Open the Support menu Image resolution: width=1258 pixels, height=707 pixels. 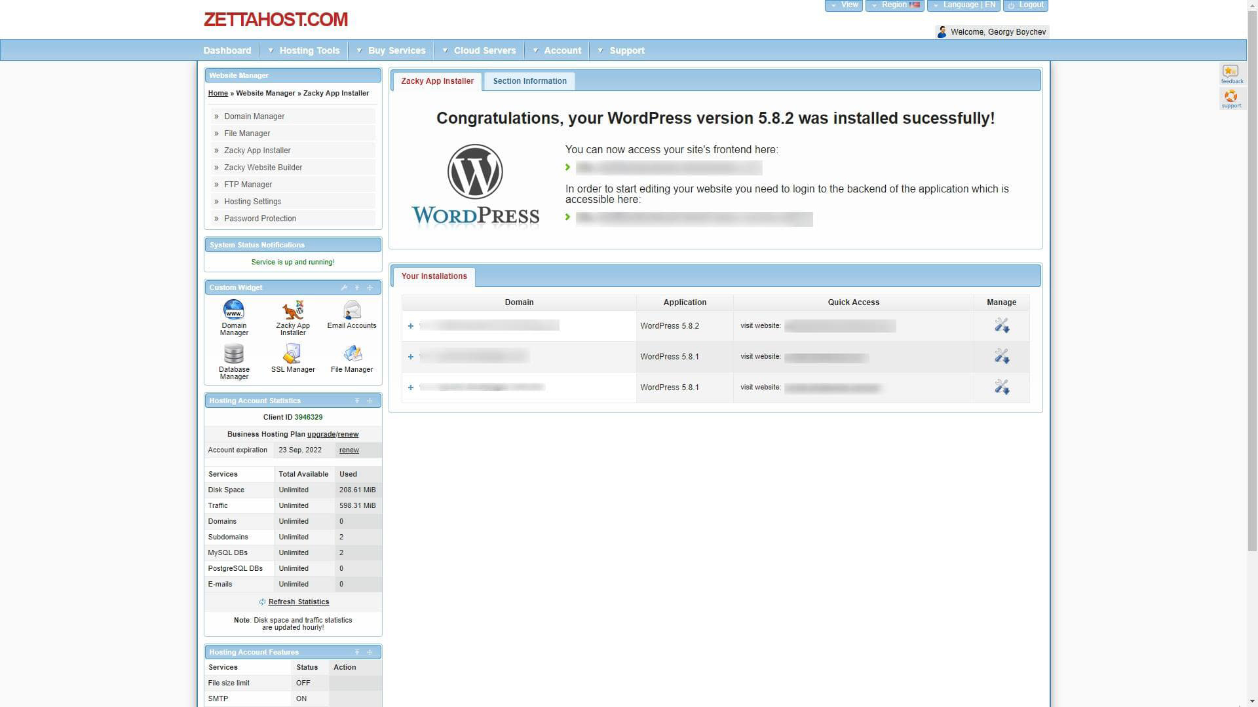pos(621,50)
